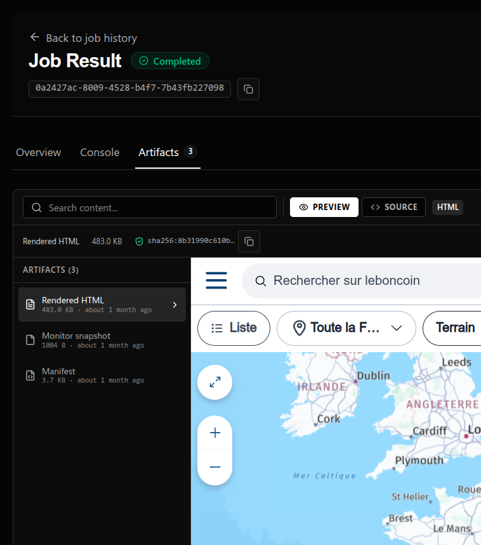Click the location dropdown chevron
The height and width of the screenshot is (545, 481).
[397, 328]
